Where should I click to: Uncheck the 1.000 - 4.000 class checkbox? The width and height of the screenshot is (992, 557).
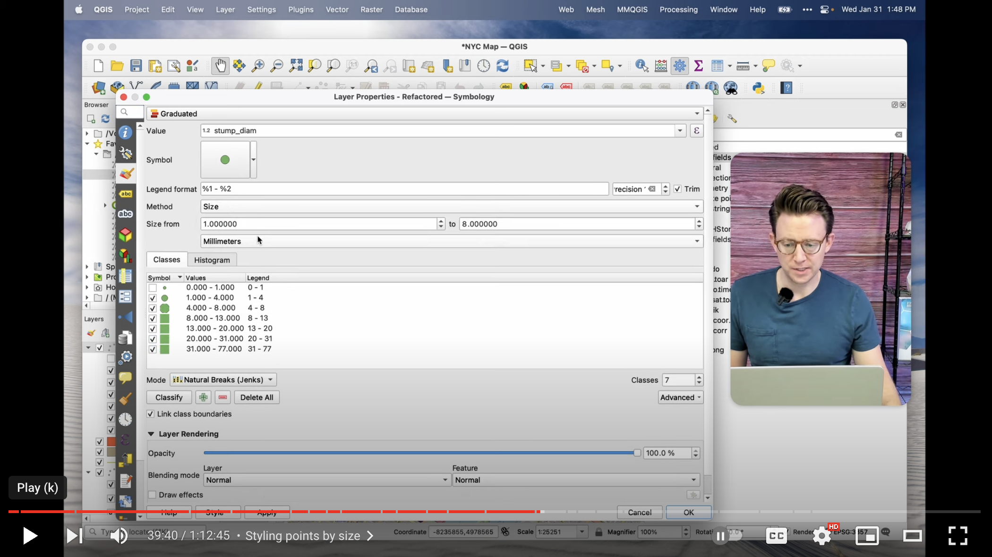pos(153,298)
